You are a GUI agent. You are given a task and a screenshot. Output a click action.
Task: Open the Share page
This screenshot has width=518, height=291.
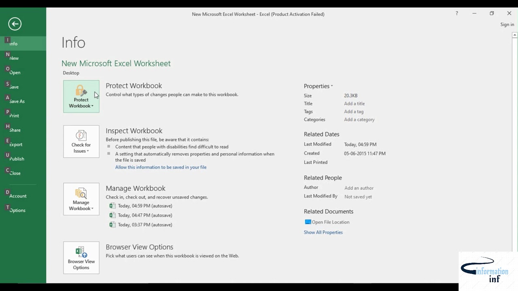[x=23, y=130]
